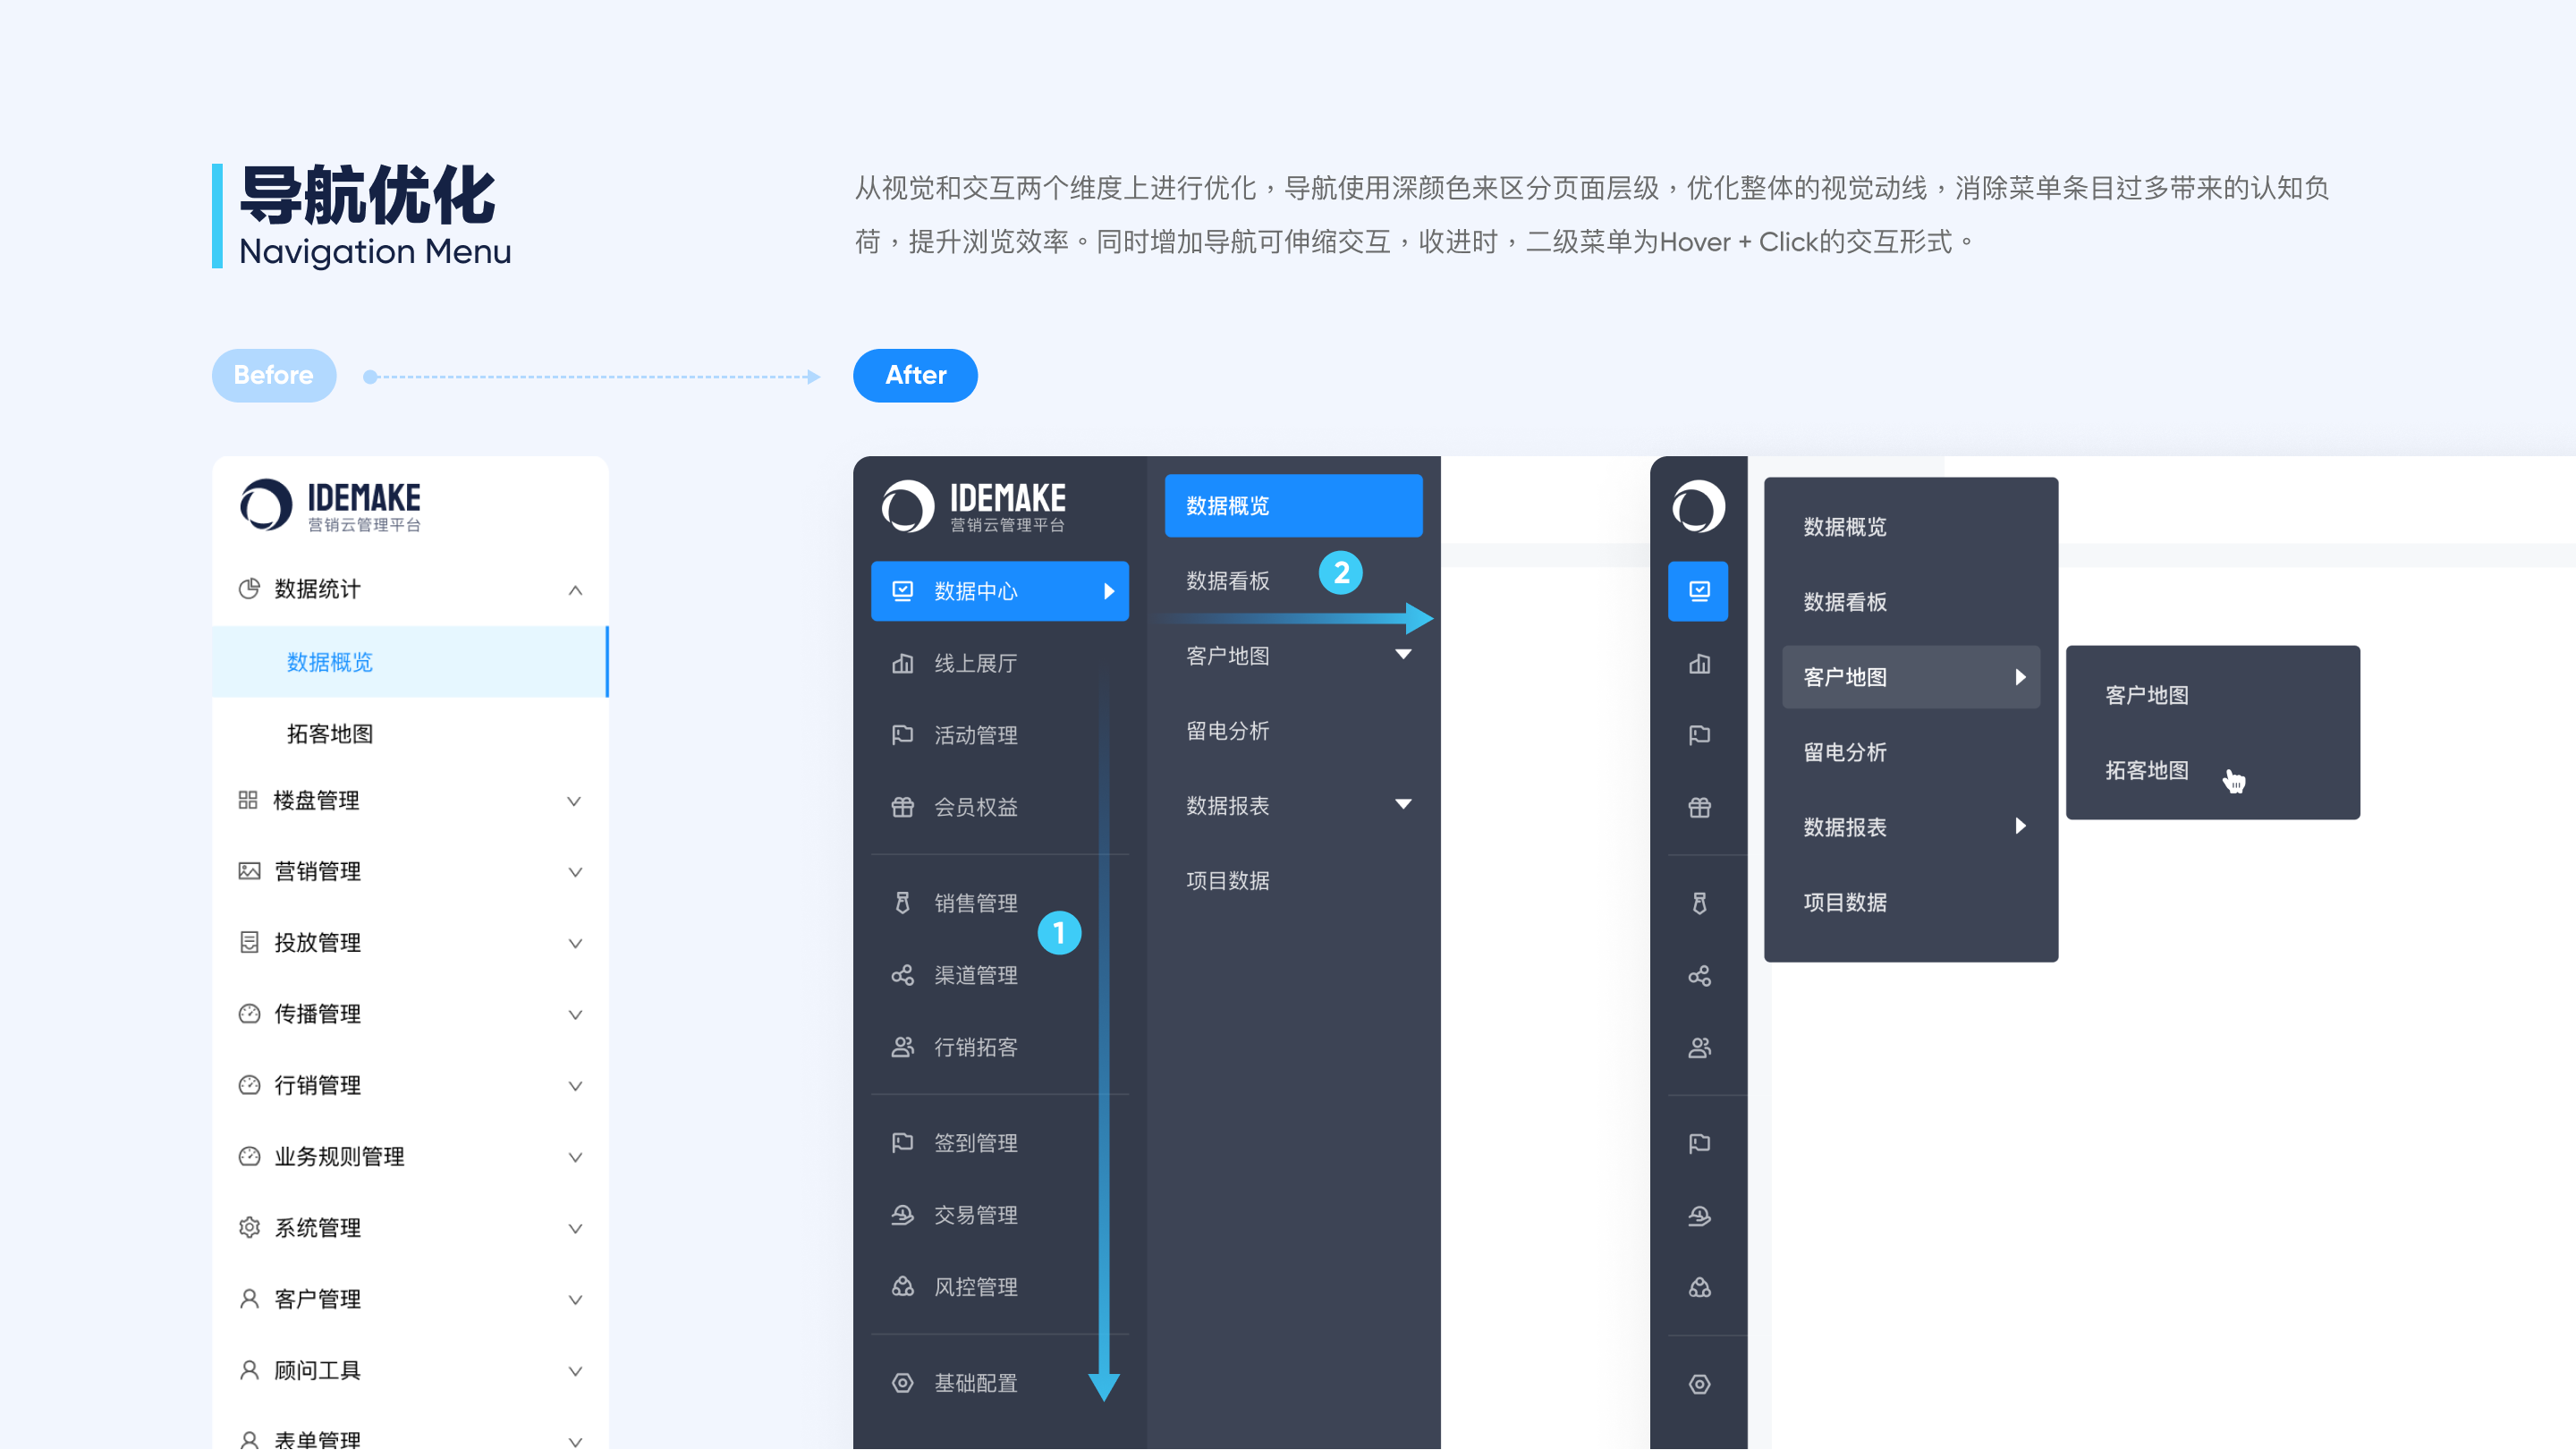Click the flag icon for 签到管理 in collapsed sidebar
The width and height of the screenshot is (2576, 1450).
point(1699,1143)
